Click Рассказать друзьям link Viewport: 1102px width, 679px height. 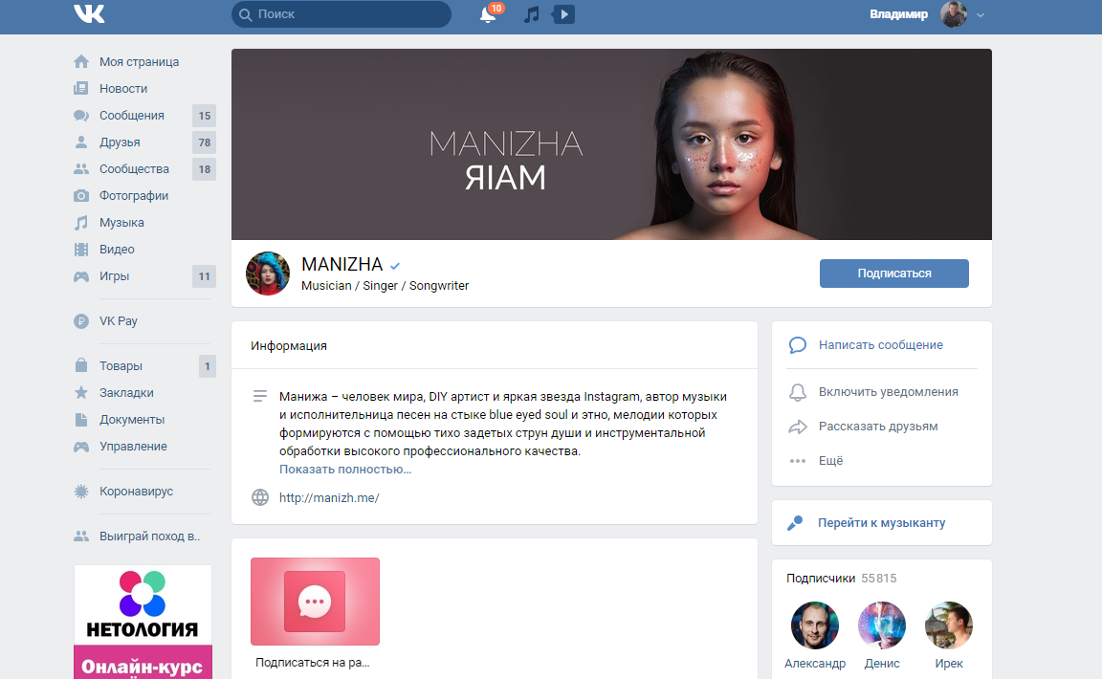click(x=878, y=427)
